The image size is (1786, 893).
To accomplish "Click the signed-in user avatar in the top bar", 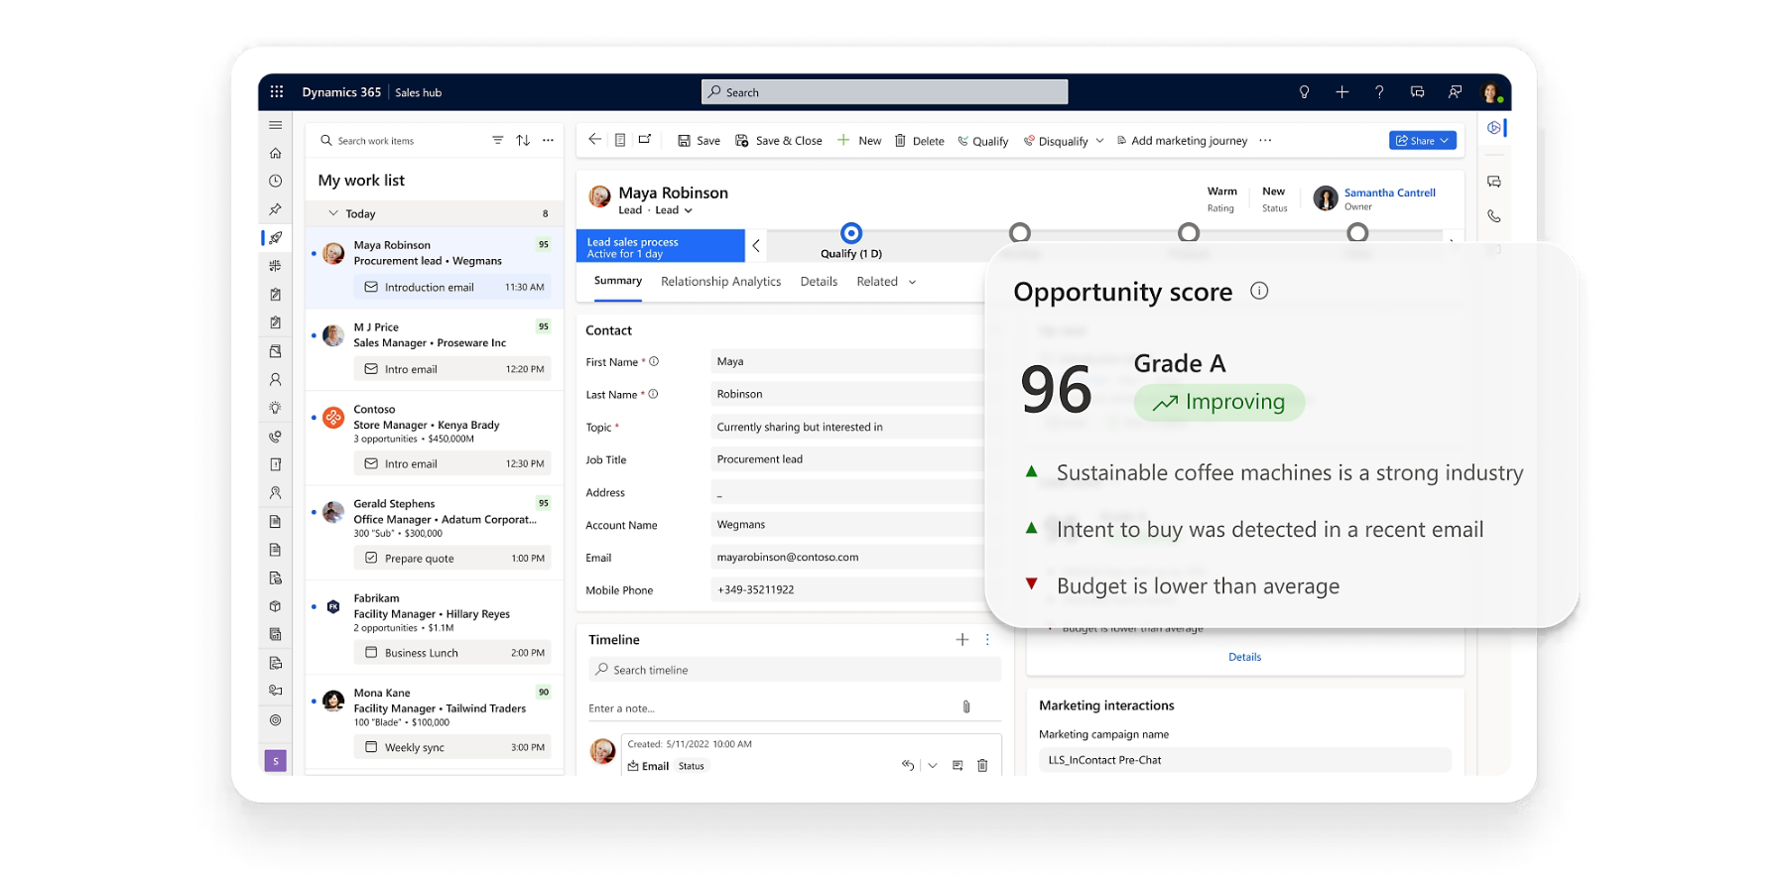I will coord(1490,92).
